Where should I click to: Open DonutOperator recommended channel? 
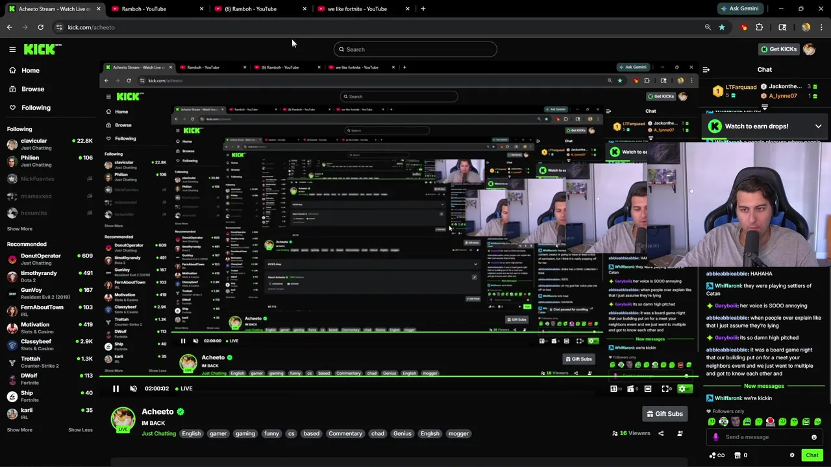tap(50, 259)
